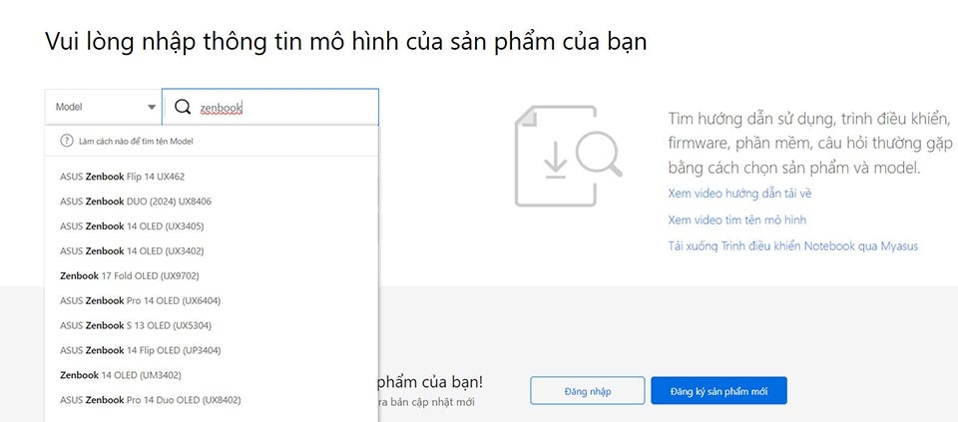958x422 pixels.
Task: Select ASUS Zenbook Flip 14 UX462
Action: (x=122, y=177)
